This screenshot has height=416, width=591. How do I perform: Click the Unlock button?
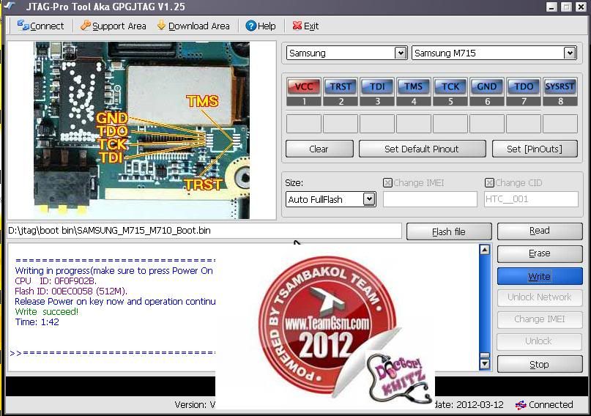click(540, 341)
